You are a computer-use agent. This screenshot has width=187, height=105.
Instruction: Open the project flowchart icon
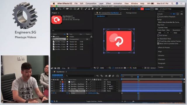tap(91, 37)
